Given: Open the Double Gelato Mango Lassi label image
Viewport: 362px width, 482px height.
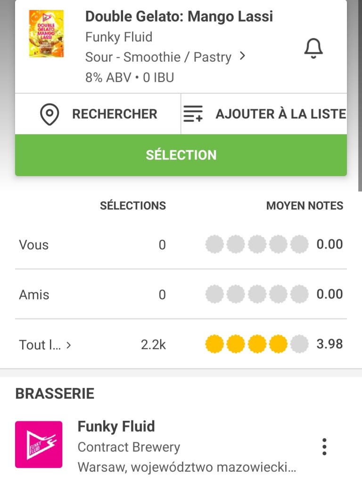Looking at the screenshot, I should (46, 34).
